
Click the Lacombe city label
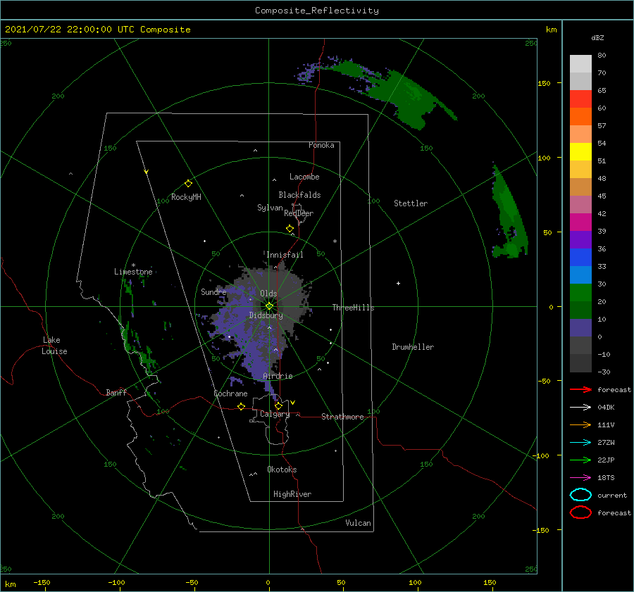coord(304,177)
